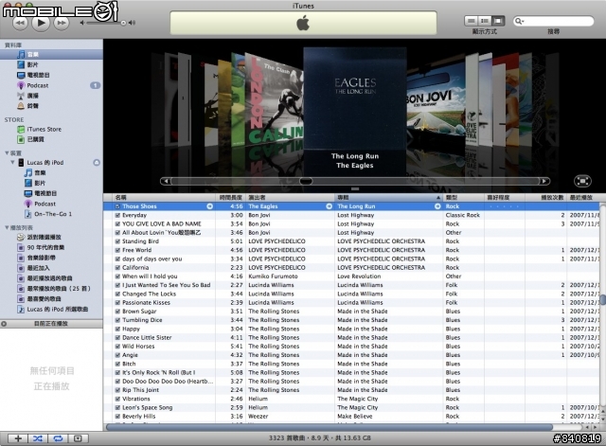Image resolution: width=606 pixels, height=446 pixels.
Task: Collapse the Devices section triangle
Action: (7, 153)
